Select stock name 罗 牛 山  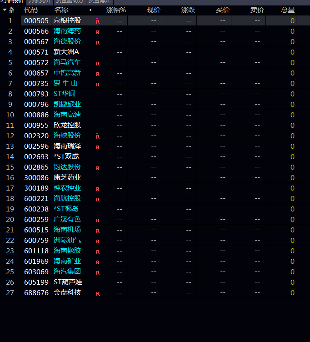coord(65,83)
